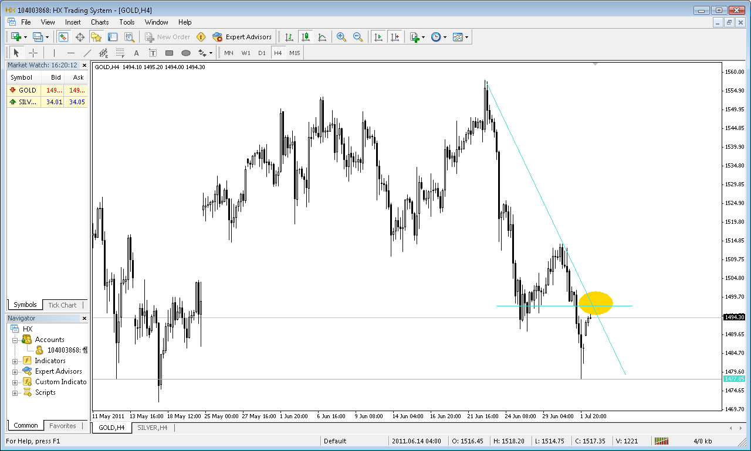751x451 pixels.
Task: Switch to line chart display
Action: pos(322,37)
